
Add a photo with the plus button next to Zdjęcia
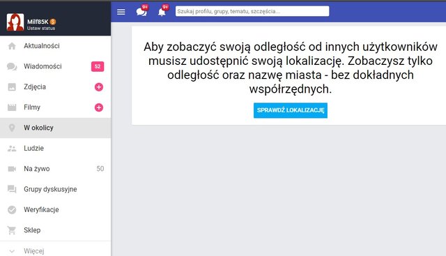click(x=99, y=87)
